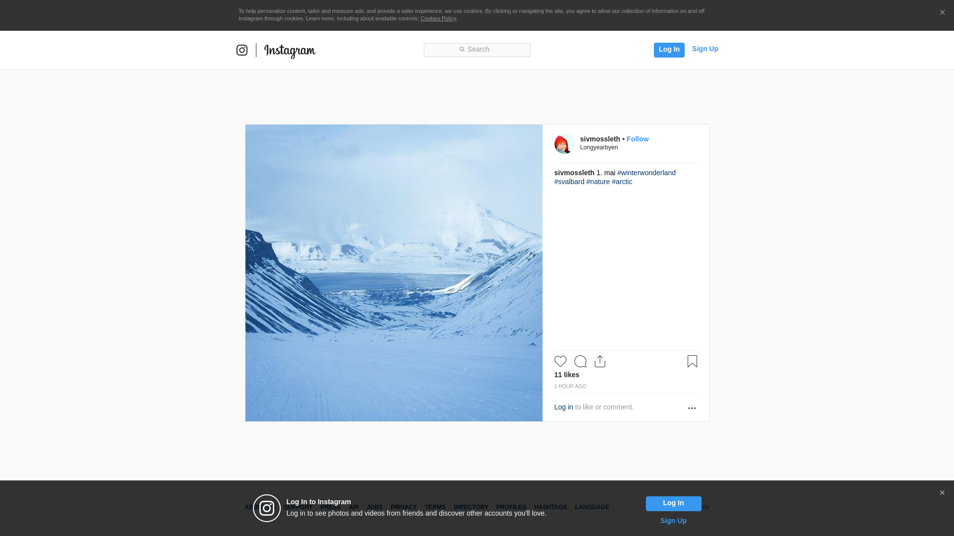Open the LANGUAGE selector in footer
This screenshot has width=954, height=536.
[592, 507]
